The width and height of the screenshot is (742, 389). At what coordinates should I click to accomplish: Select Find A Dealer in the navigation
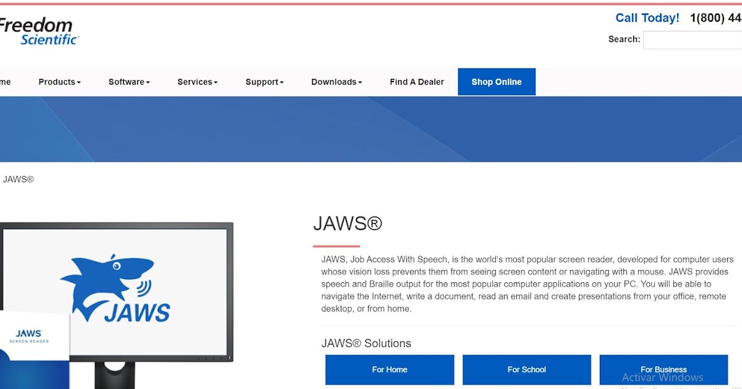click(x=416, y=82)
